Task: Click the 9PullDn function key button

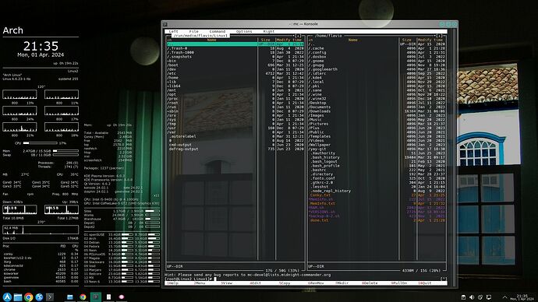Action: coord(399,283)
